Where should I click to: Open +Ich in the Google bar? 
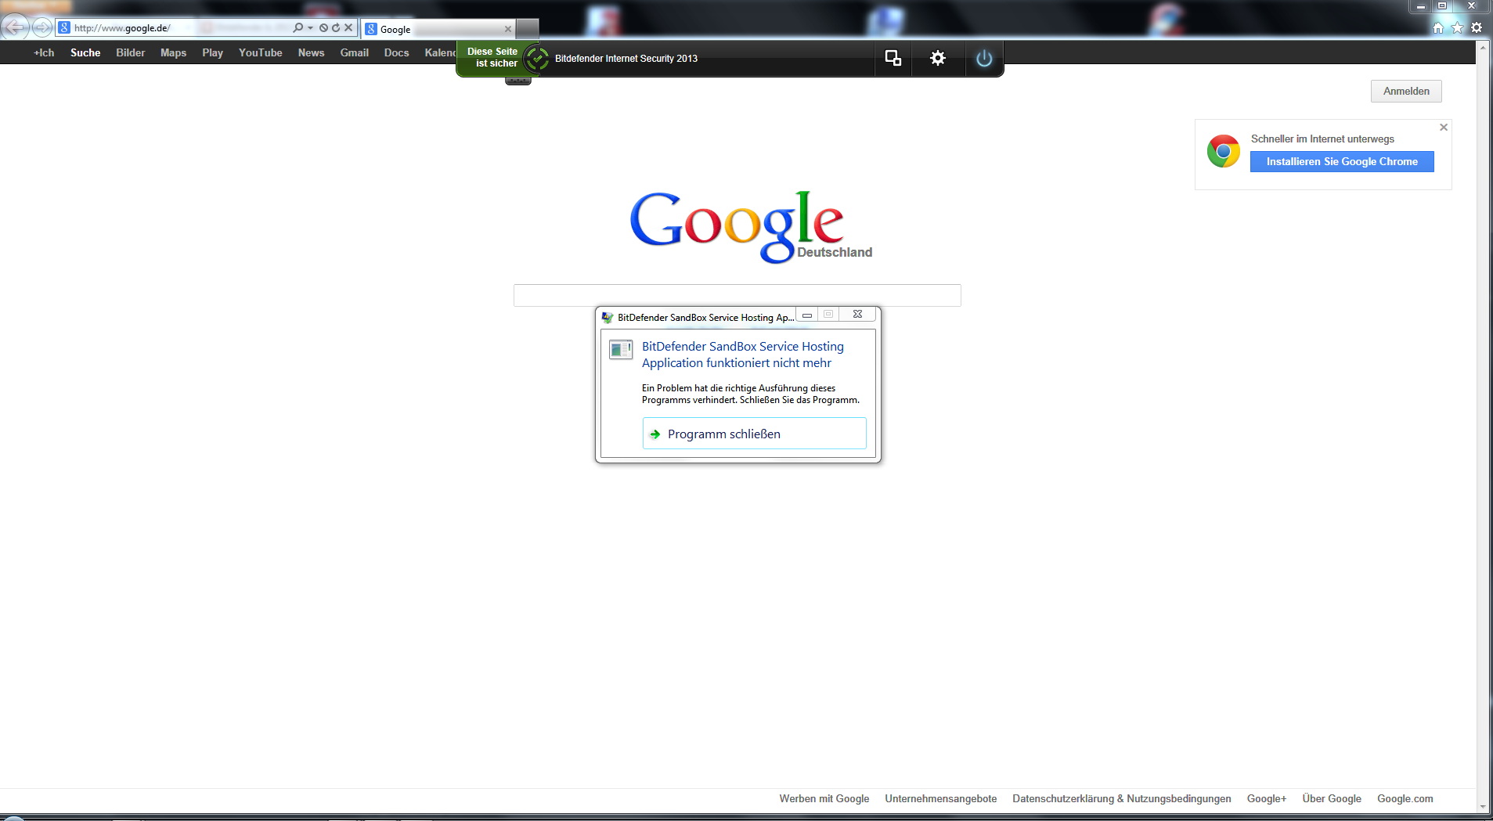tap(44, 52)
